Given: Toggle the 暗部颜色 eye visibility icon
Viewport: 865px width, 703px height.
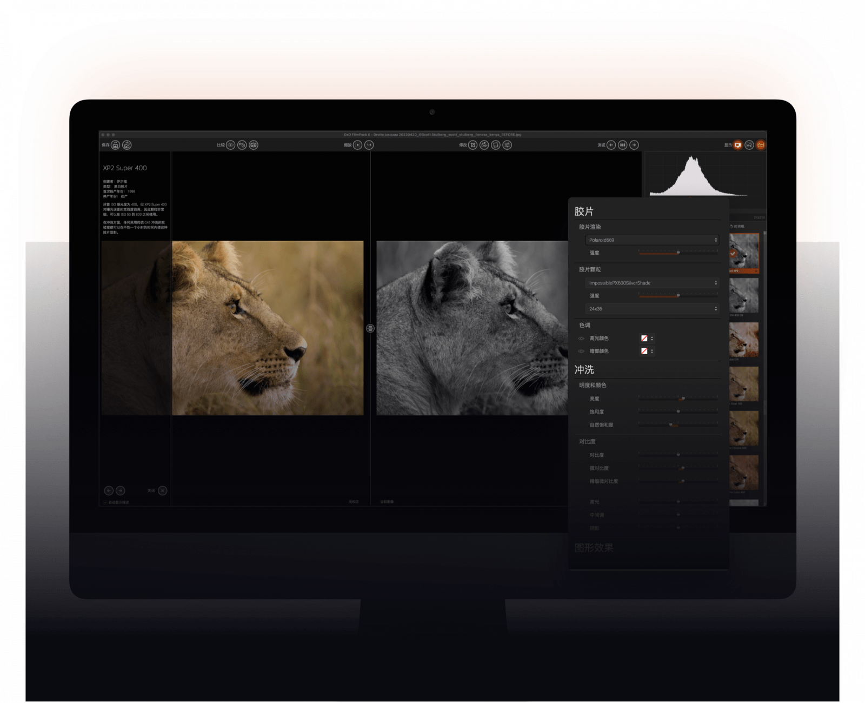Looking at the screenshot, I should point(581,351).
